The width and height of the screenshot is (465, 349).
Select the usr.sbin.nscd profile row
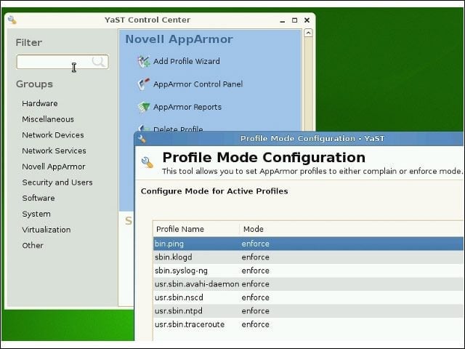point(308,297)
